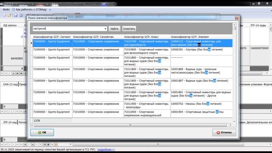Click the record count 1378 in the dialog footer
Screen dimensions: 272x153
coord(37,121)
